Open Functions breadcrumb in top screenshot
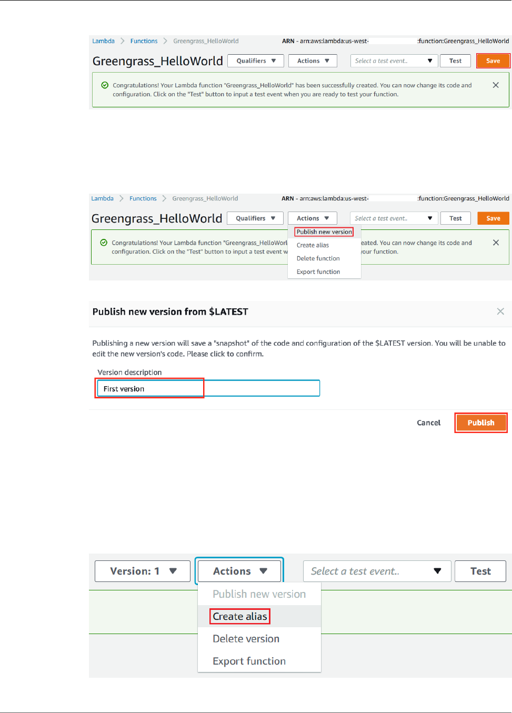This screenshot has height=713, width=512. [x=144, y=41]
